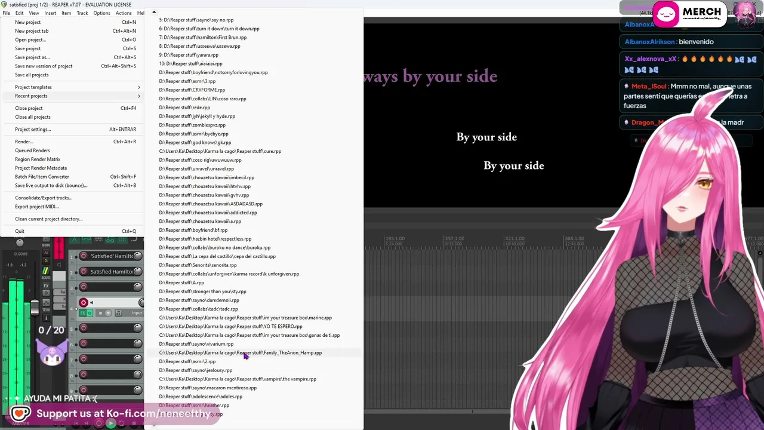Open the Edit menu
The height and width of the screenshot is (430, 764).
pos(20,13)
